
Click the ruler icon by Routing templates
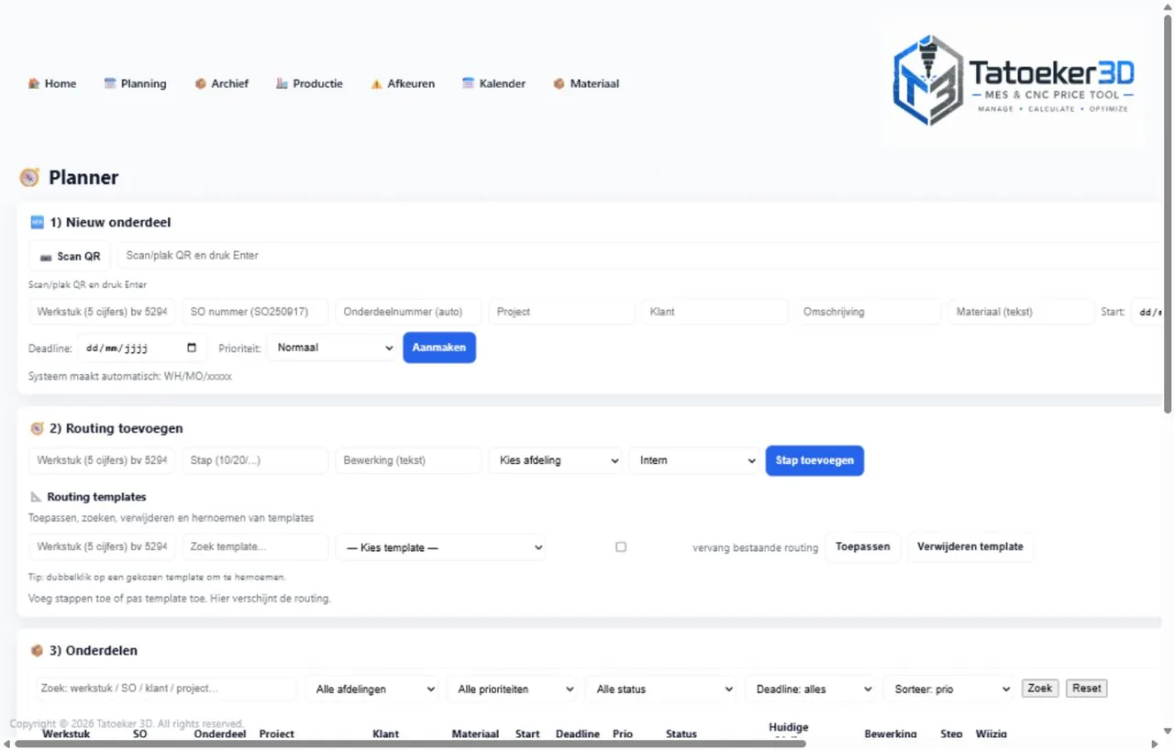coord(36,497)
